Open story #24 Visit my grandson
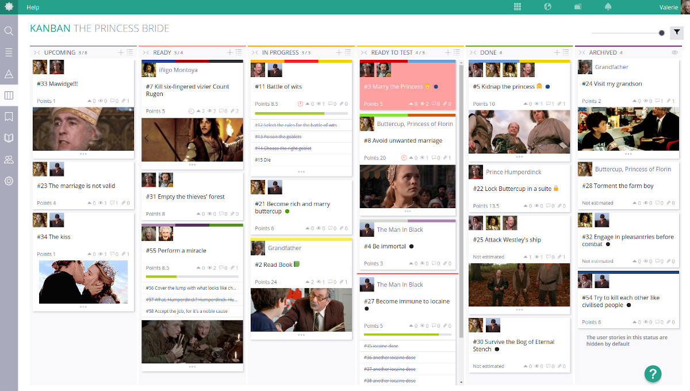This screenshot has width=690, height=391. [612, 84]
